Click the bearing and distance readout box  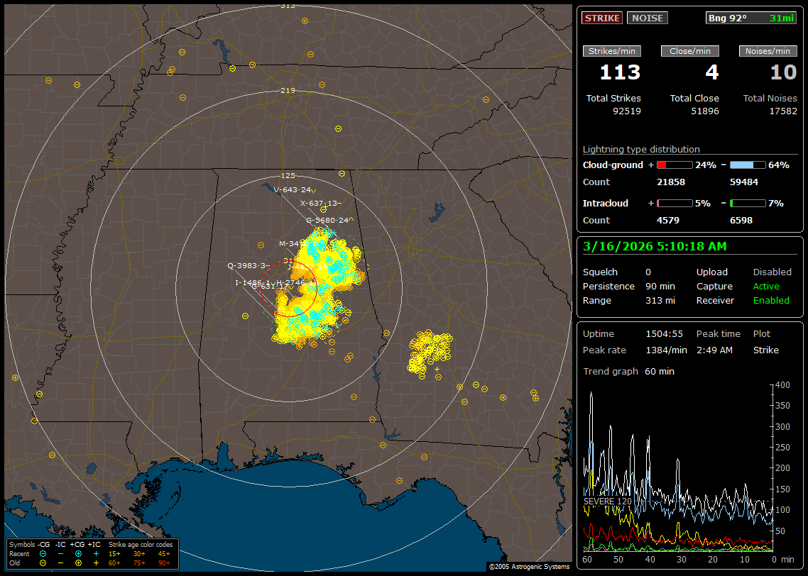(750, 18)
